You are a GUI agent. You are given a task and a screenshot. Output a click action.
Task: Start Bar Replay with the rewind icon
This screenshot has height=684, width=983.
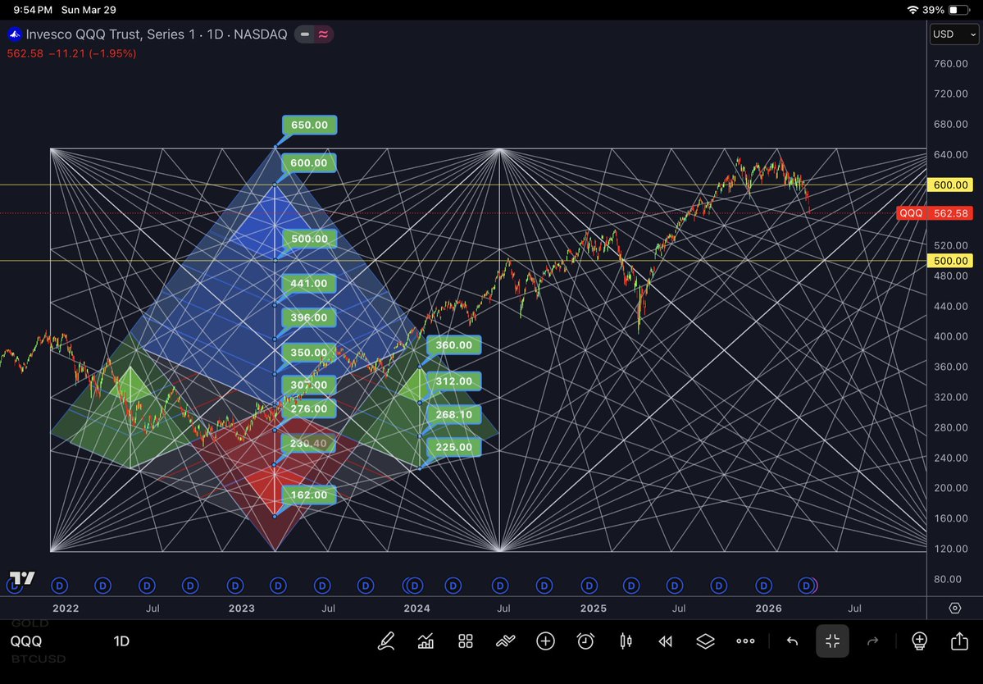(665, 641)
